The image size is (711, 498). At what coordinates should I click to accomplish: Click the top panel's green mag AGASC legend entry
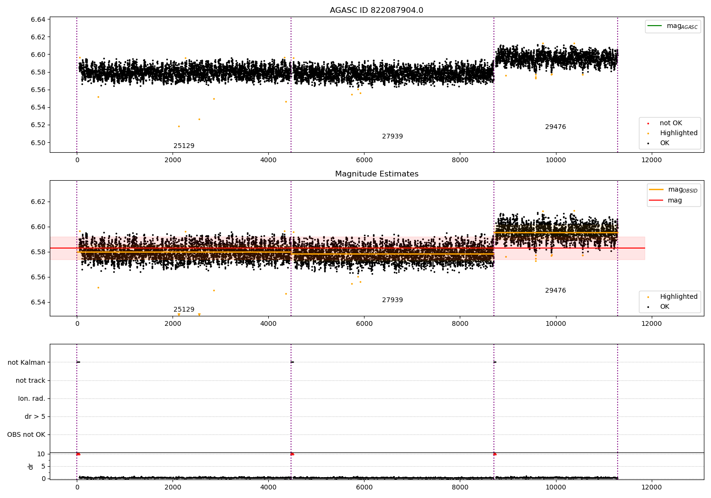pos(673,26)
